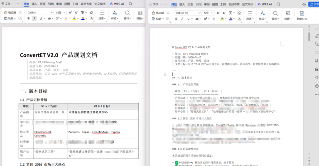This screenshot has width=319, height=166.
Task: Clear formatting eraser icon in right window
Action: pos(239,13)
